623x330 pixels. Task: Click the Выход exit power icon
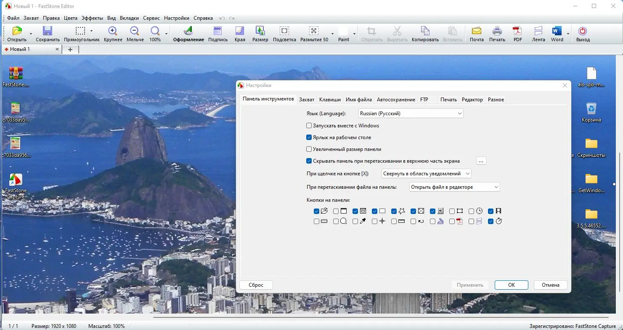[583, 31]
